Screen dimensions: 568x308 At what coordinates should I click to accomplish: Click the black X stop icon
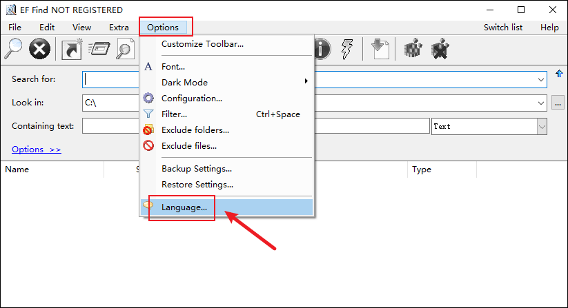[41, 49]
